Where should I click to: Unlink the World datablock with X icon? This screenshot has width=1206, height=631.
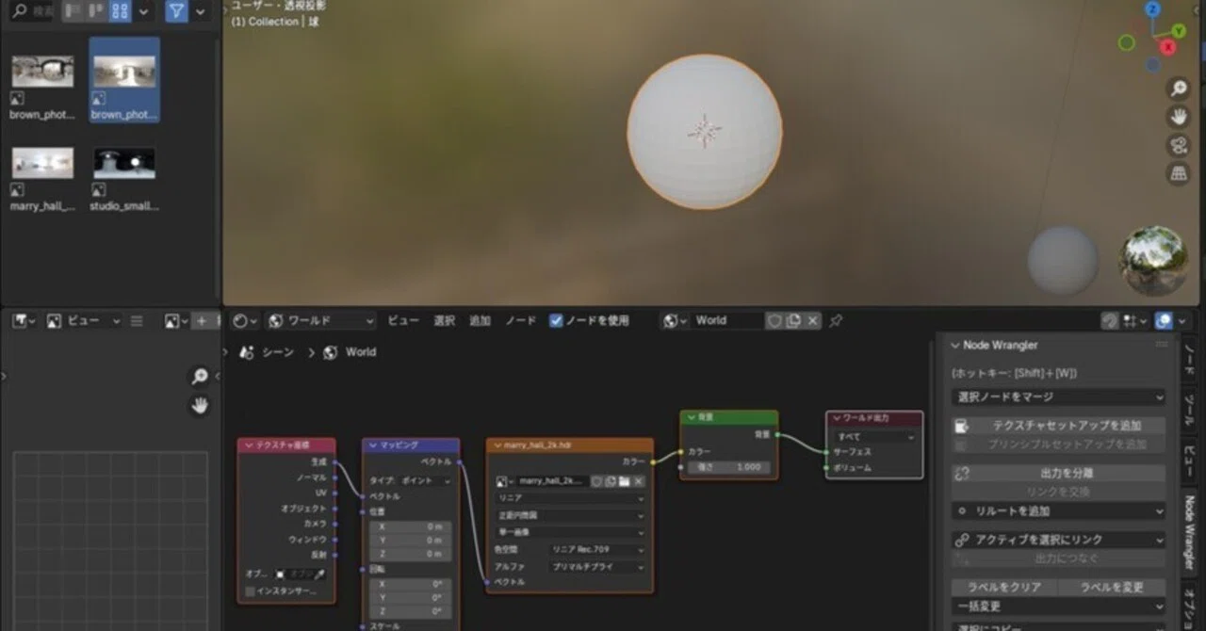click(812, 321)
